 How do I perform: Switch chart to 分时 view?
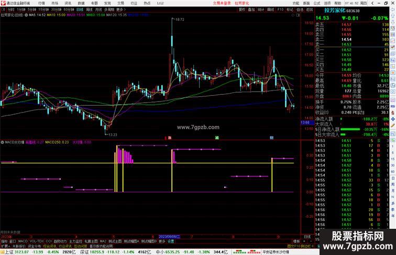(x=11, y=9)
